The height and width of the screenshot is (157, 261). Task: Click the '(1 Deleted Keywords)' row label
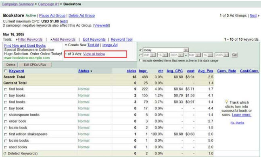click(21, 153)
